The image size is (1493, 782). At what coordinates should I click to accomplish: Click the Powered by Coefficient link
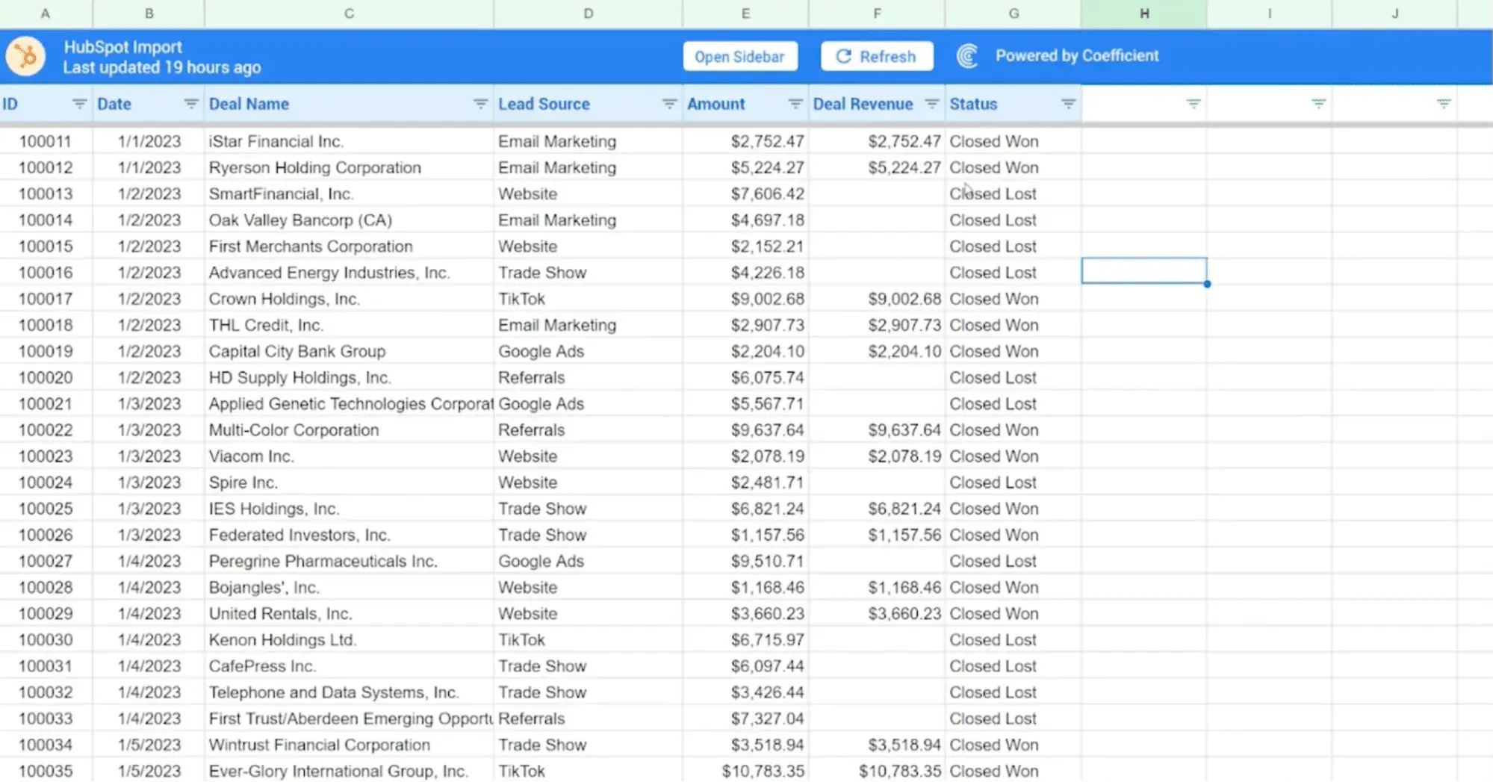(x=1076, y=56)
